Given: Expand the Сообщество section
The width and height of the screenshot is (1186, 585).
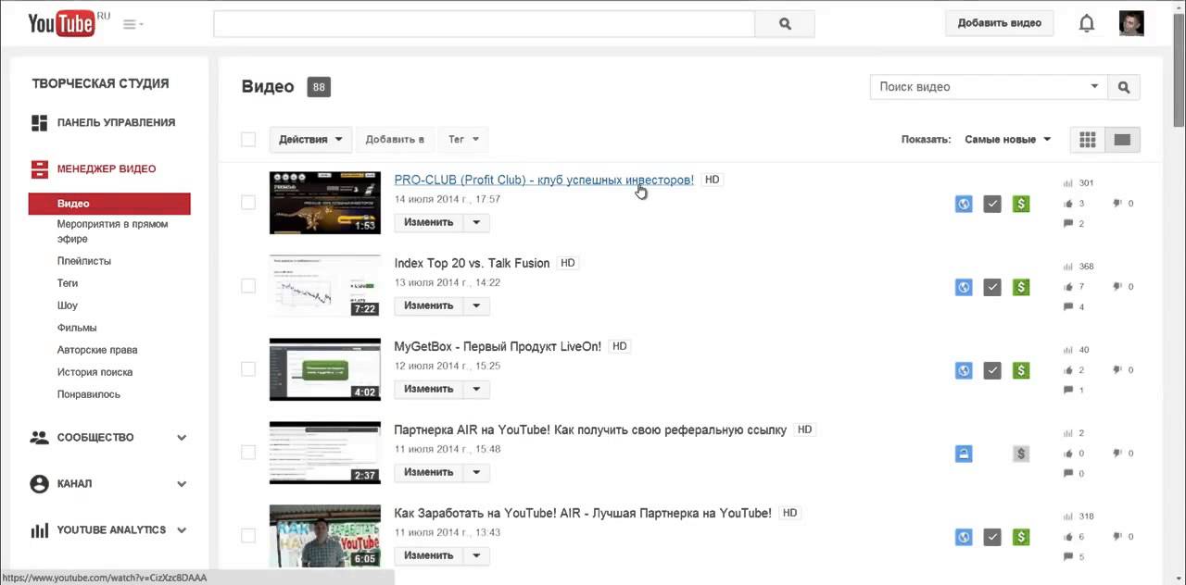Looking at the screenshot, I should click(182, 438).
